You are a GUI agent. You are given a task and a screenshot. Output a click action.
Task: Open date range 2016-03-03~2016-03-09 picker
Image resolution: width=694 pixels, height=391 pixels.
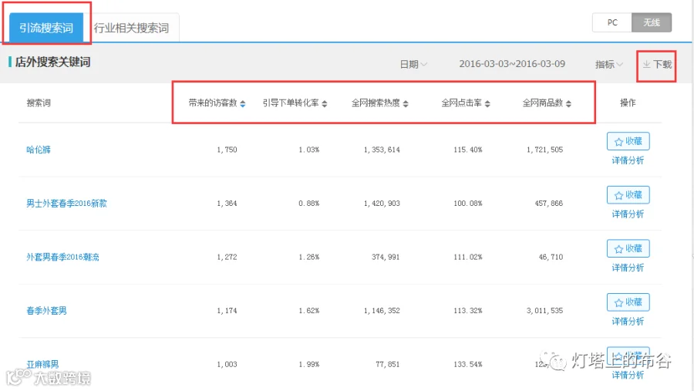pos(512,64)
